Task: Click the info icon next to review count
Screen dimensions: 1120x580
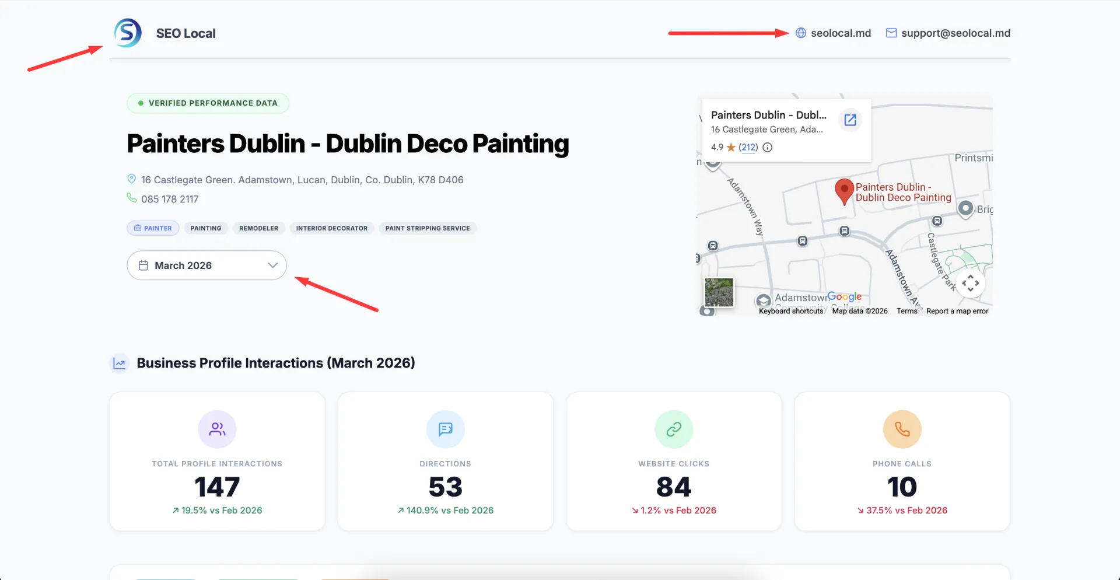Action: [x=768, y=147]
